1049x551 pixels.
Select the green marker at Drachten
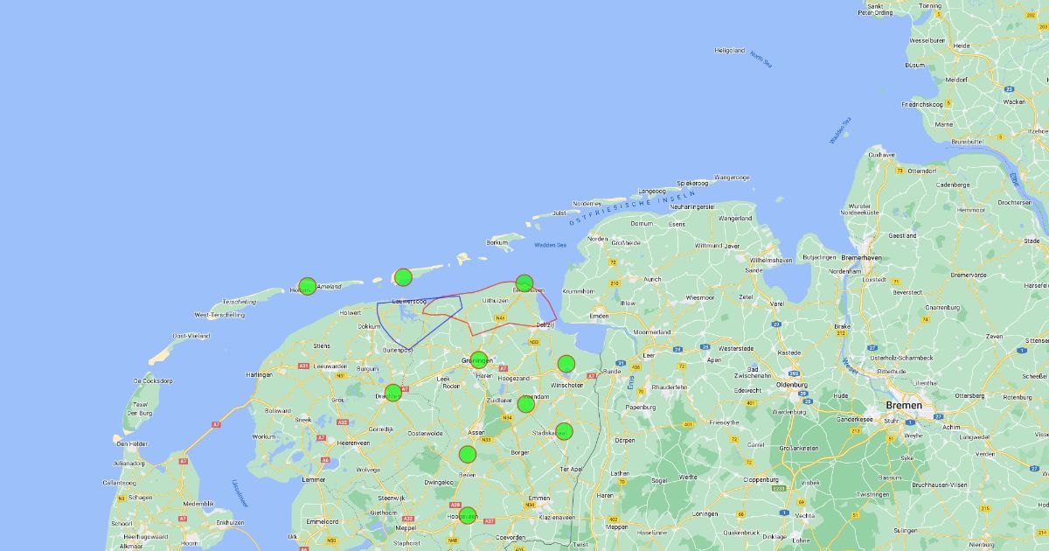click(x=393, y=393)
